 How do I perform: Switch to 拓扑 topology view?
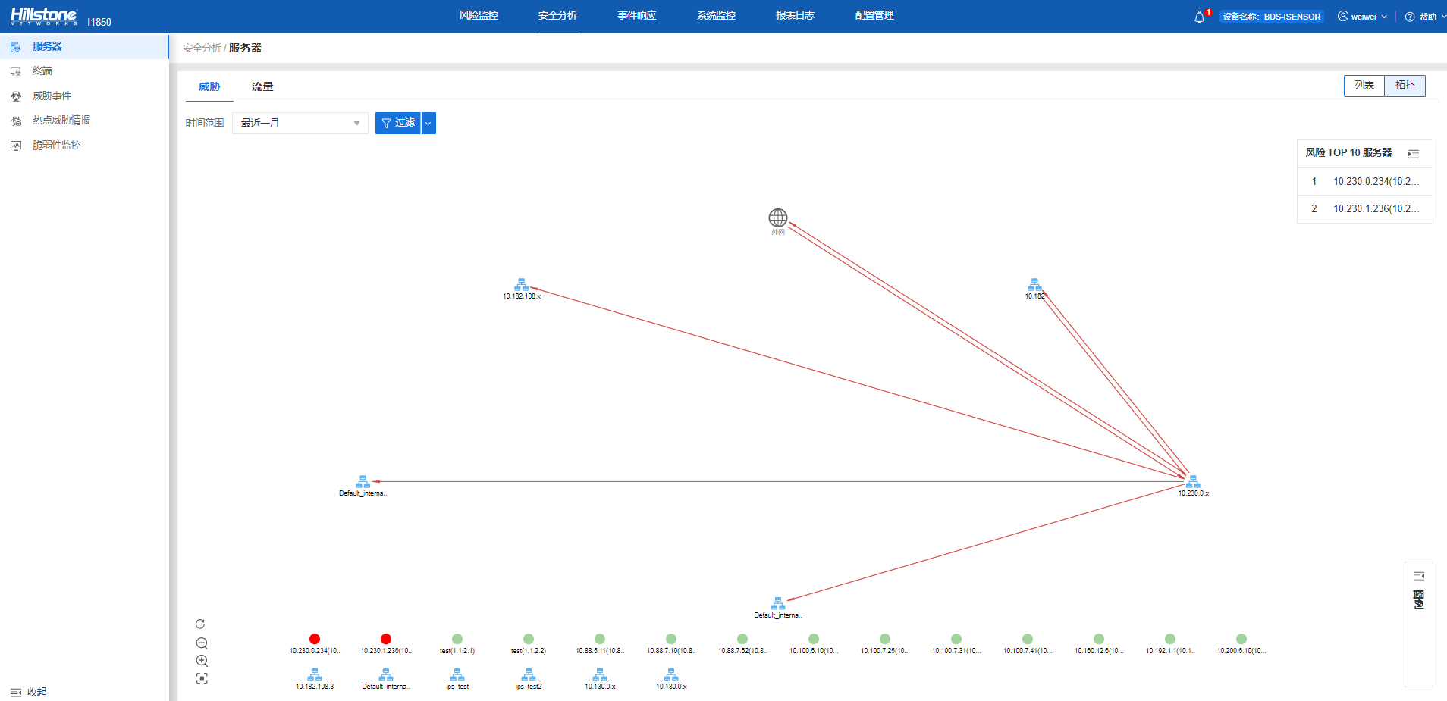coord(1405,86)
